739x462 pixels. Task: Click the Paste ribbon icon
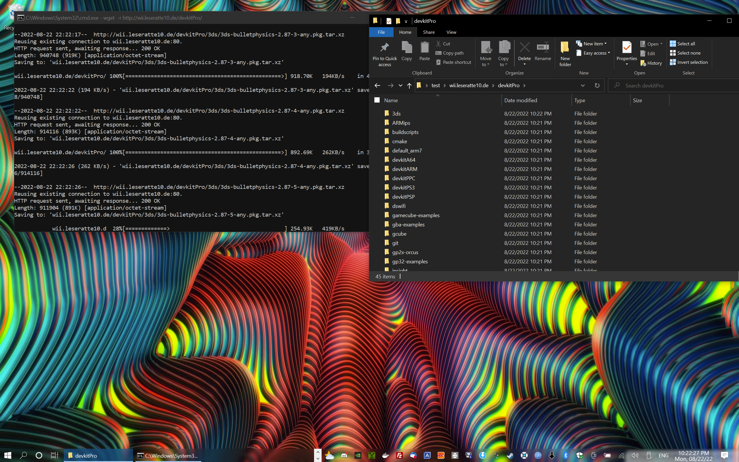(424, 47)
